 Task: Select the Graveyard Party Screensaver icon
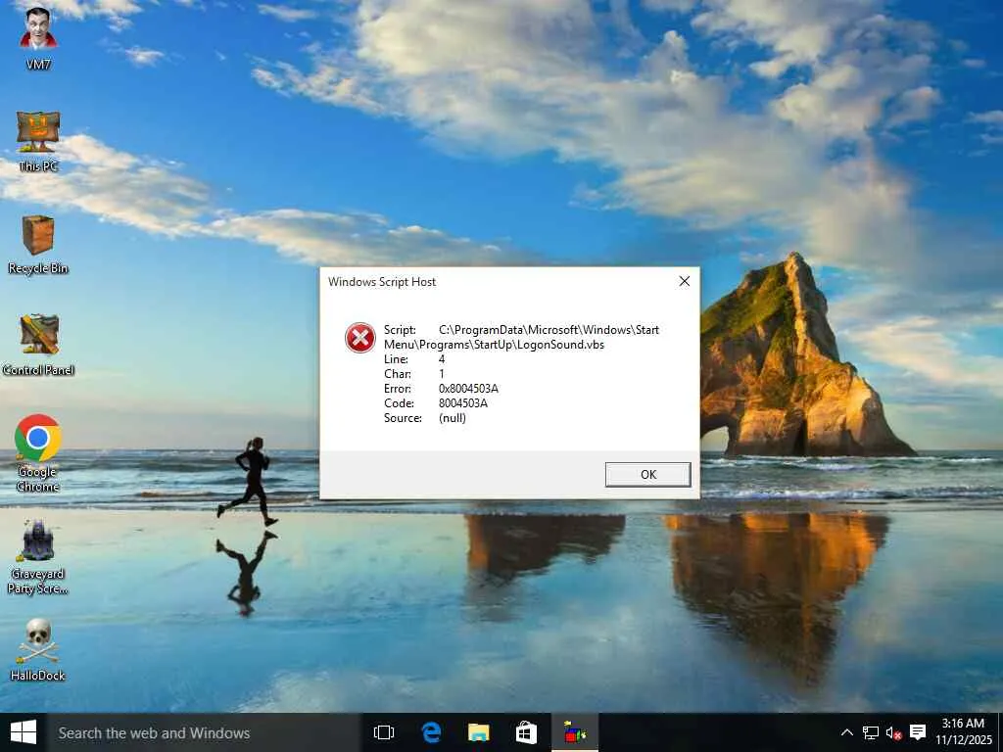point(38,557)
